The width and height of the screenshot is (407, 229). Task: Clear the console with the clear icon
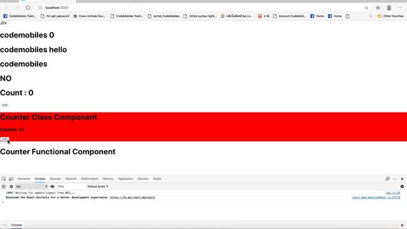[11, 186]
